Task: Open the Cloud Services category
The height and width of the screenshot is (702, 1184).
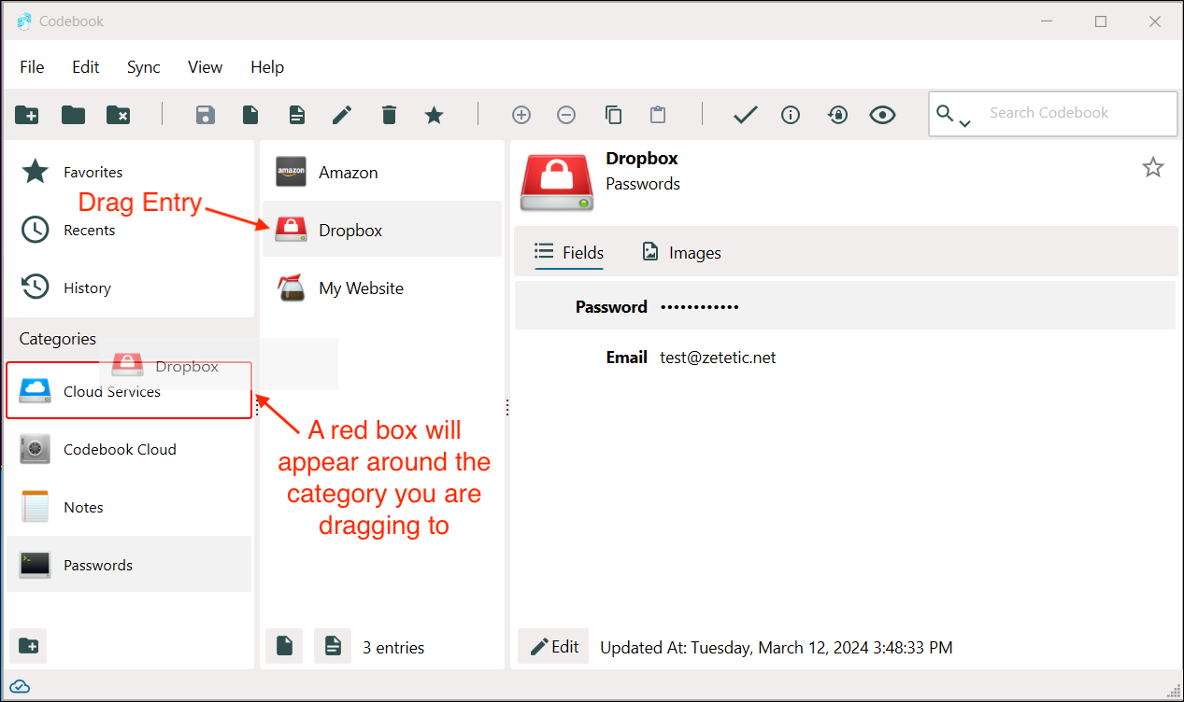Action: (129, 391)
